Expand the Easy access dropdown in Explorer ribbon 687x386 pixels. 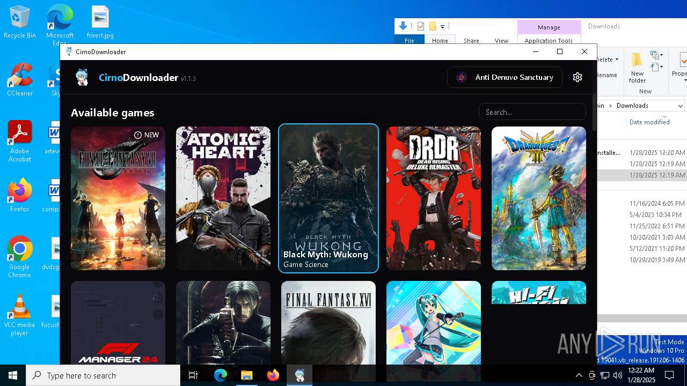pos(656,67)
